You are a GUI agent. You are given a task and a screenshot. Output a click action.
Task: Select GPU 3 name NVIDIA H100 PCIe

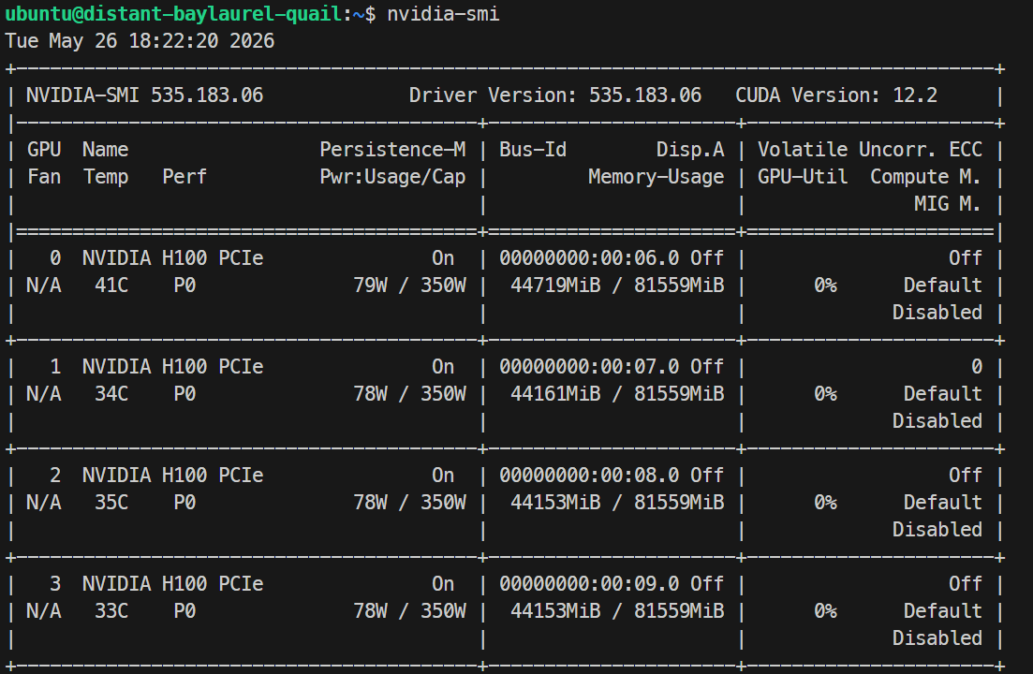[172, 584]
